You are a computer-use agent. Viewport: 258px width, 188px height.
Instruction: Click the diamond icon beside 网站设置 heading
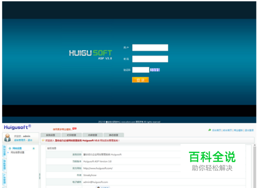(10, 148)
